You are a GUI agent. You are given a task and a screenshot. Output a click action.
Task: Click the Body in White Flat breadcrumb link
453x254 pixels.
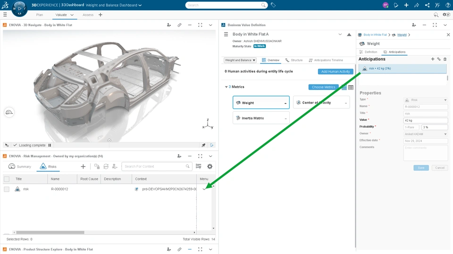(375, 35)
